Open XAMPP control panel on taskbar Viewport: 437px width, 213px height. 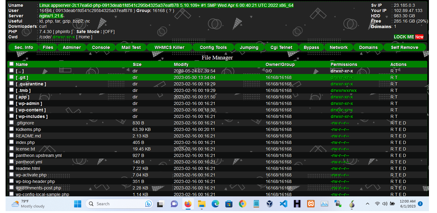coord(311,204)
